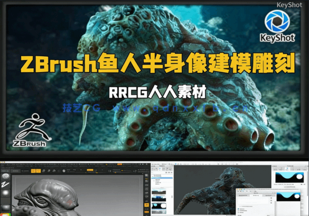Open the ZBrush stroke type thumbnail
Screen dimensions: 309x216
5,185
